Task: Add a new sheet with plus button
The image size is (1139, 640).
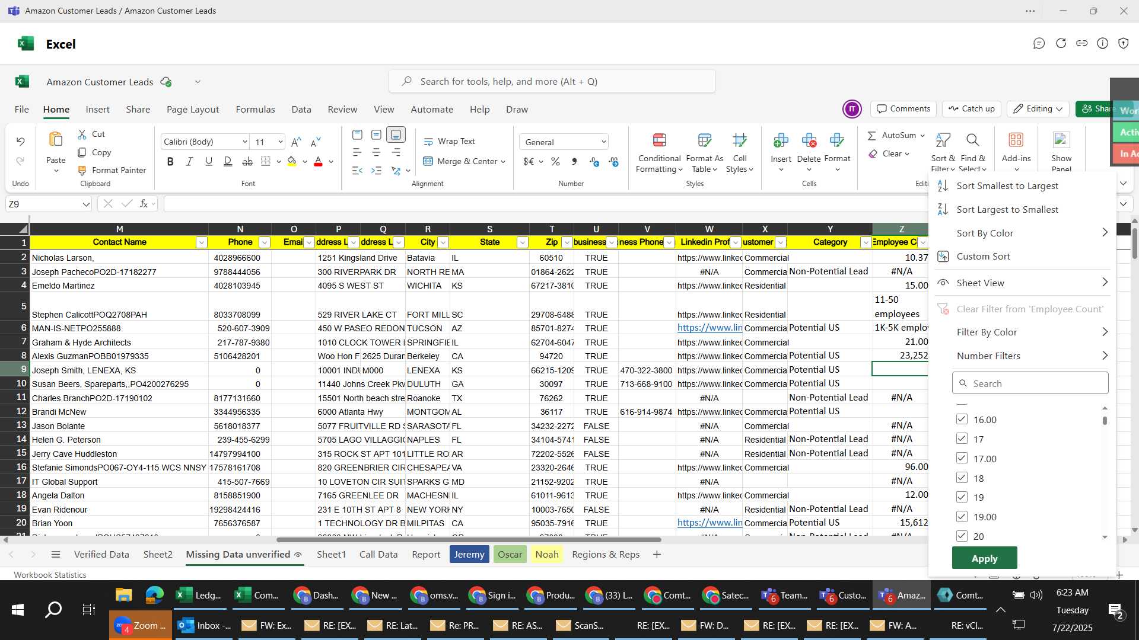Action: coord(657,555)
